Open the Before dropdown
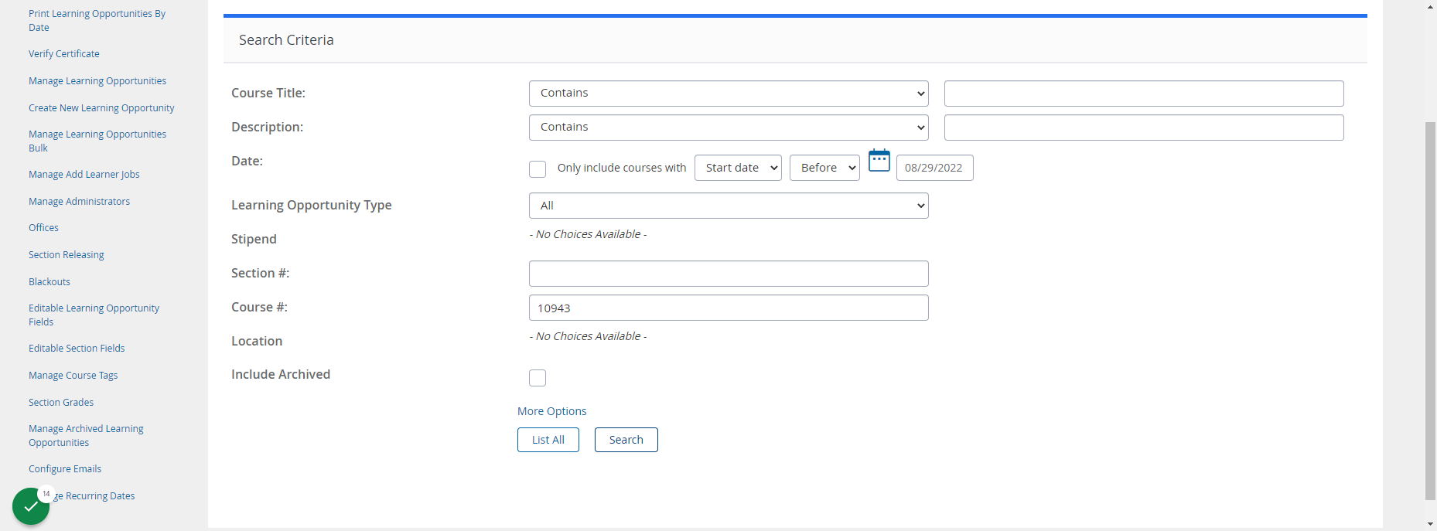The height and width of the screenshot is (531, 1437). 824,168
